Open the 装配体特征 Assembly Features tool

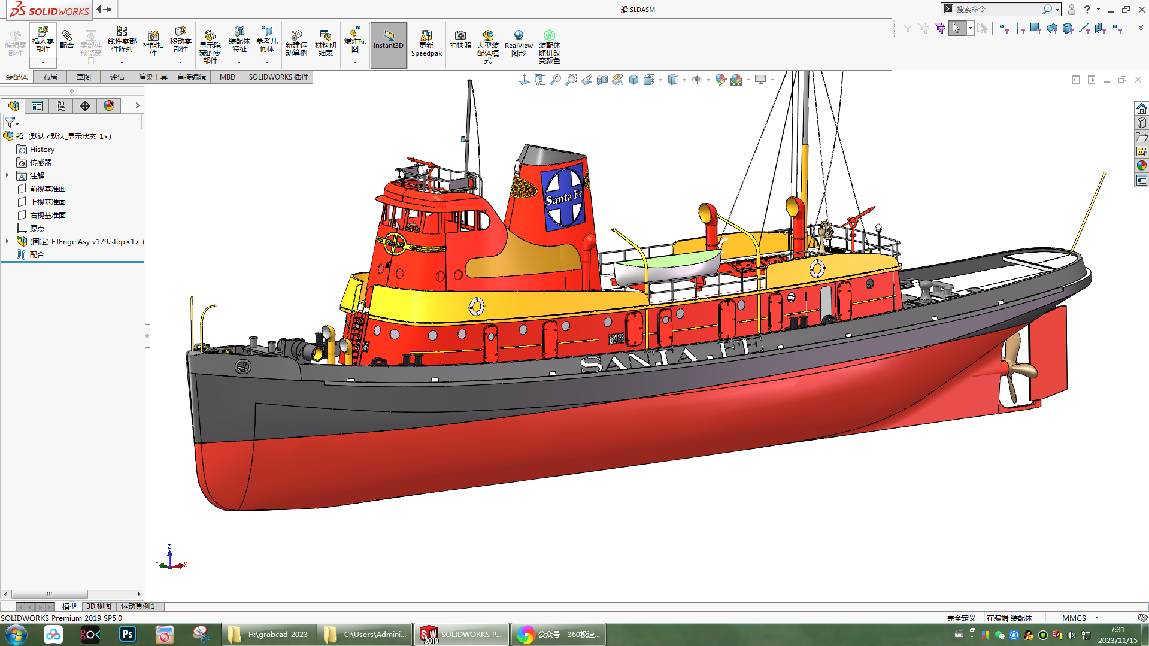click(239, 40)
